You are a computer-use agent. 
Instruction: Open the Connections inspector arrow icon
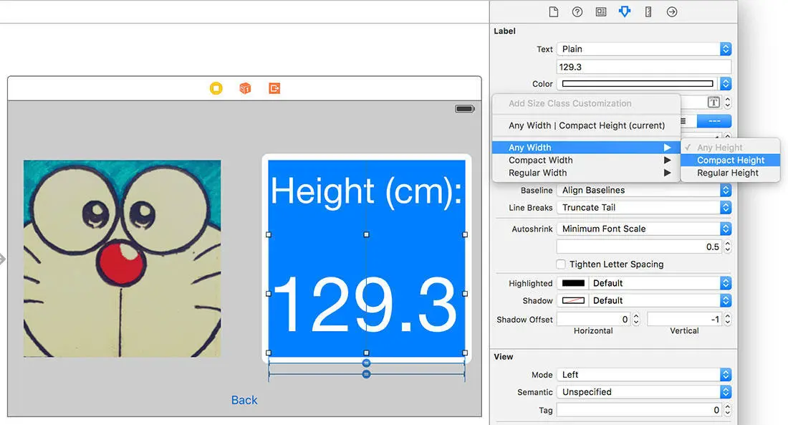click(x=672, y=11)
